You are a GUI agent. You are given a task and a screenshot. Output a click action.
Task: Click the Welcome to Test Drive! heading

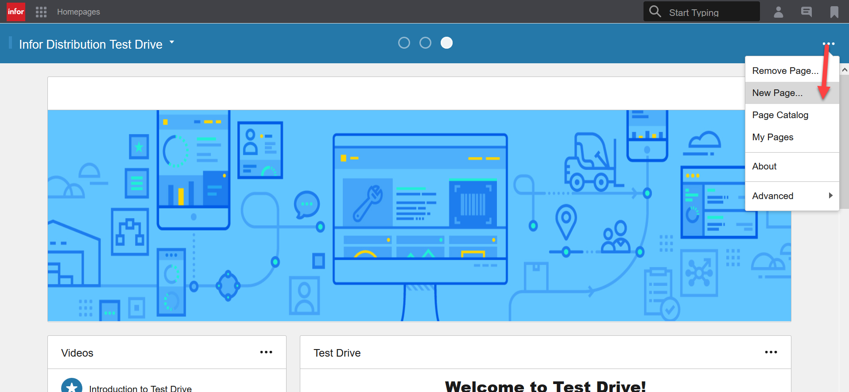click(x=545, y=386)
